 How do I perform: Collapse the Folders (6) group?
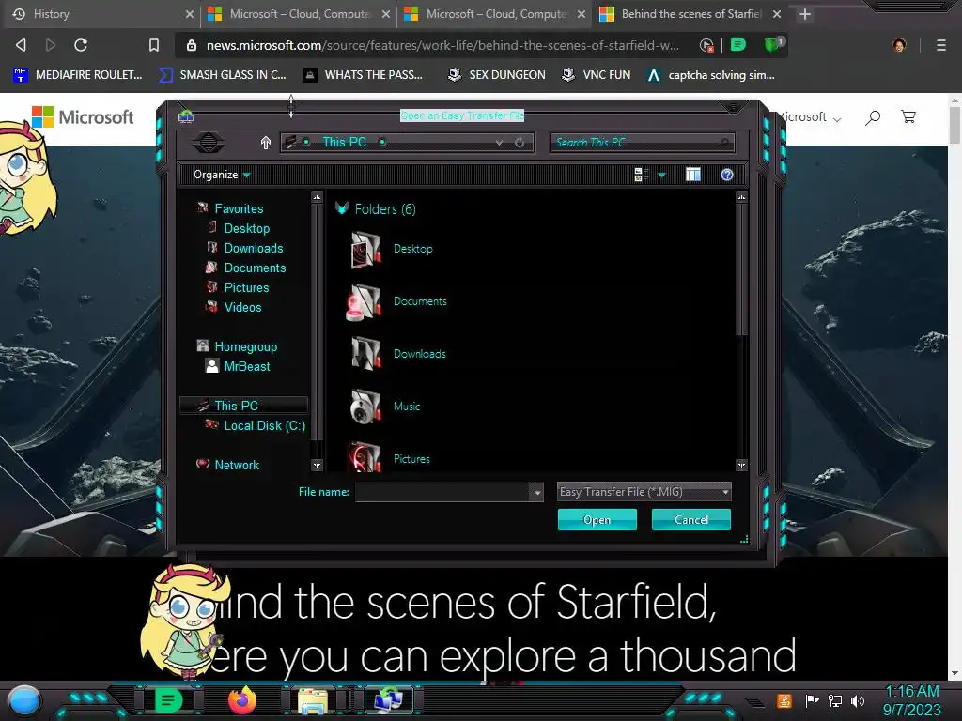pyautogui.click(x=342, y=208)
